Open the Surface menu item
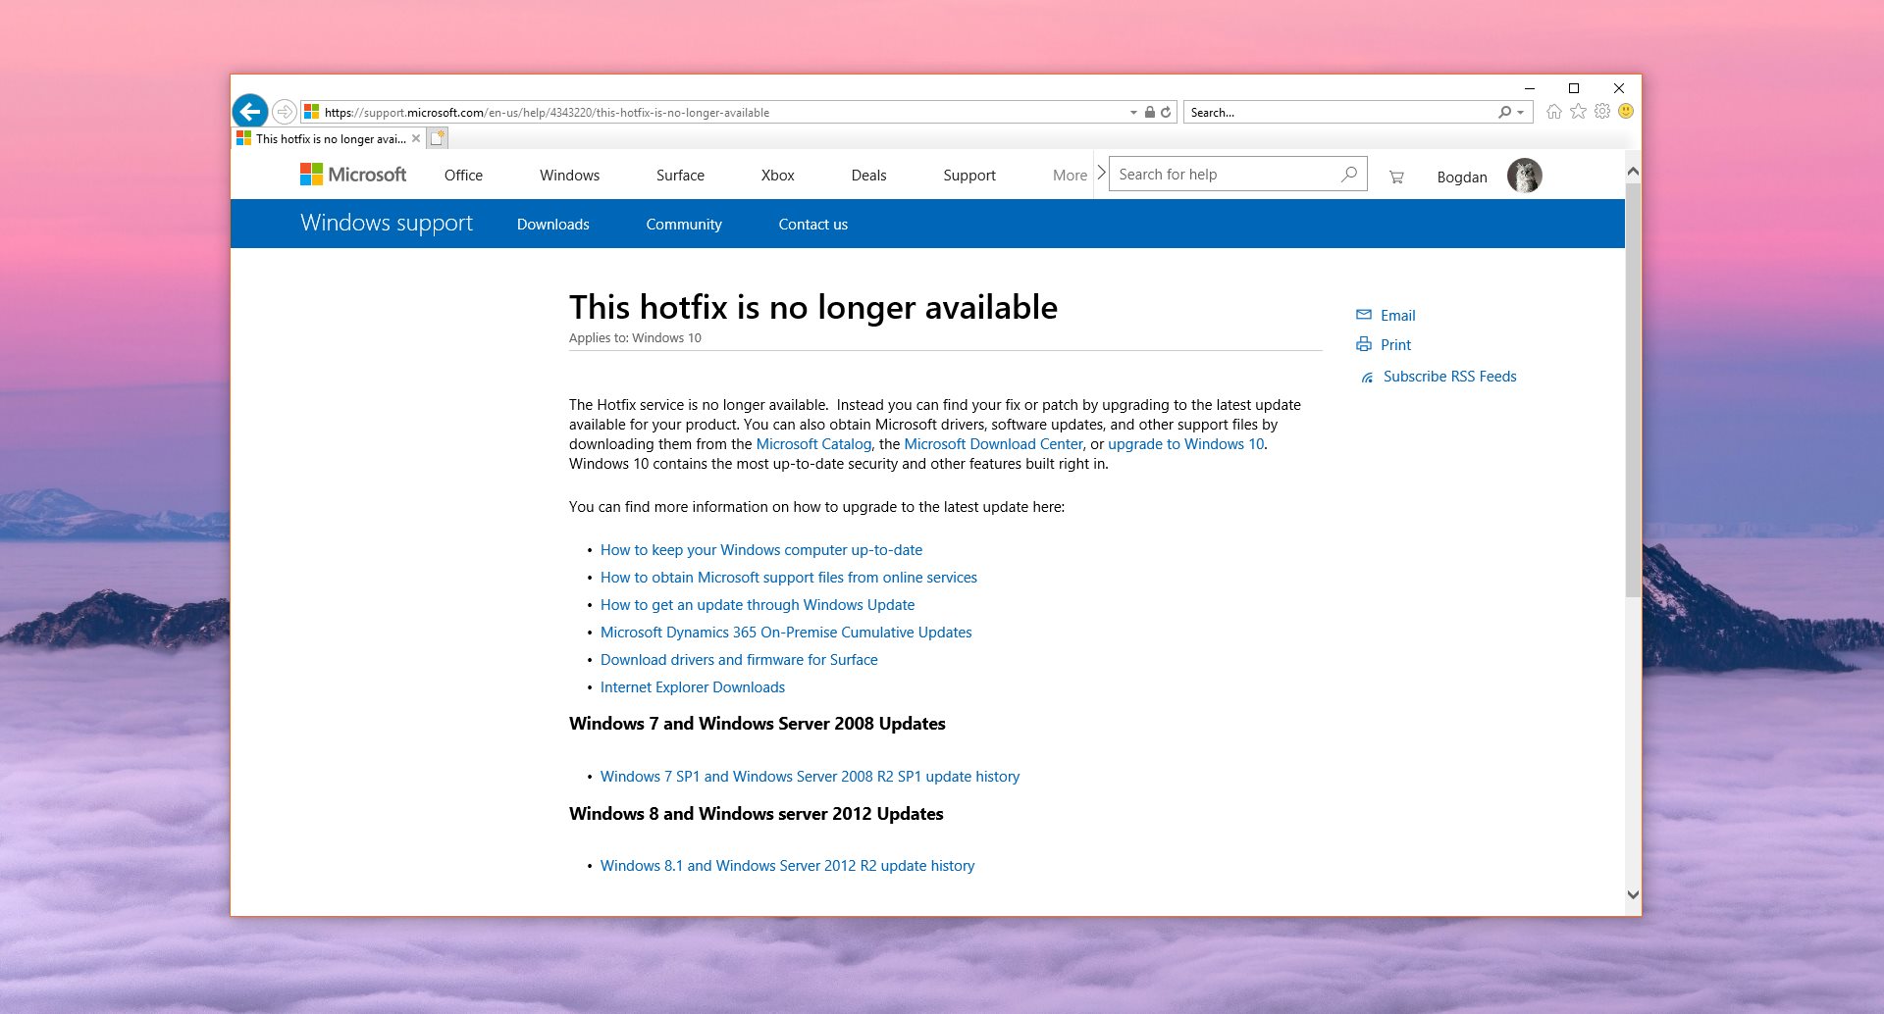The image size is (1884, 1014). [680, 176]
